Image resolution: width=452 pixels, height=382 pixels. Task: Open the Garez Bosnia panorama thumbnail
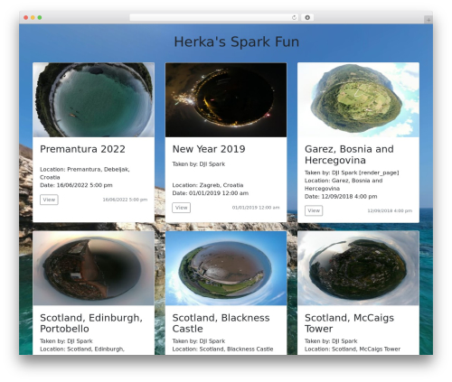tap(358, 99)
